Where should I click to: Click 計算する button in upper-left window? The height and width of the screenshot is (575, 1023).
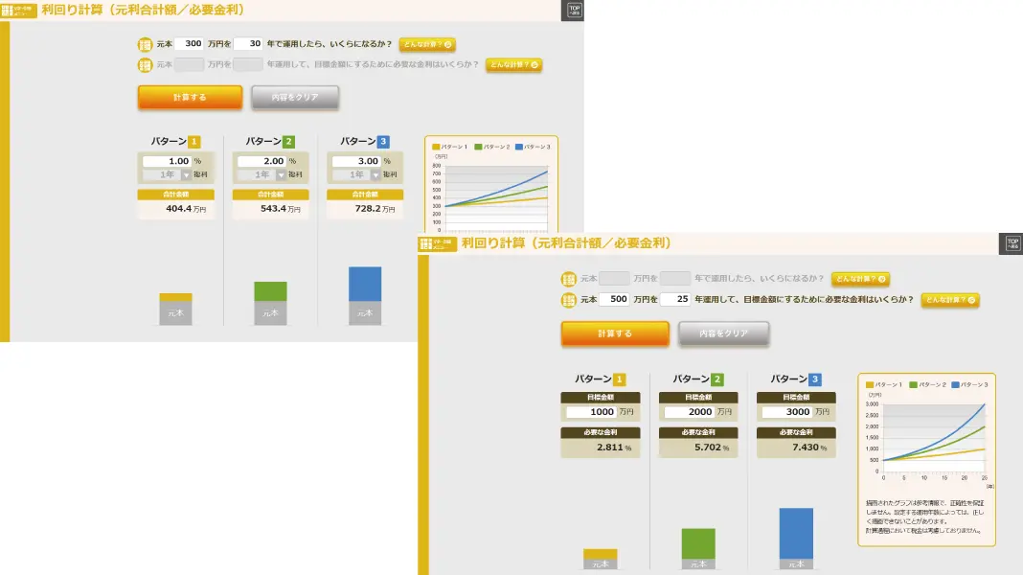(190, 97)
